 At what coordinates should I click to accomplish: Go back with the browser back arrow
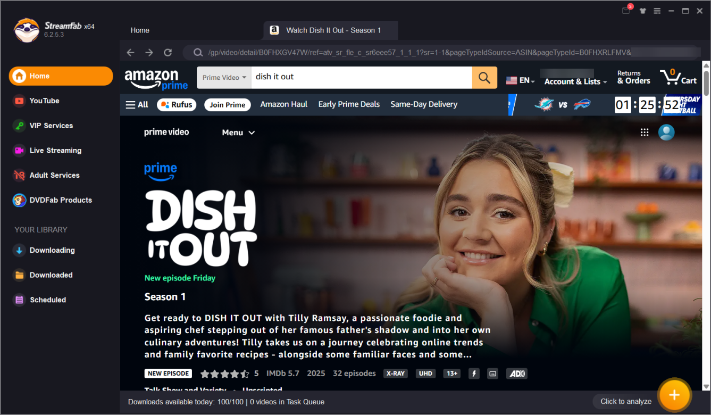(x=130, y=52)
